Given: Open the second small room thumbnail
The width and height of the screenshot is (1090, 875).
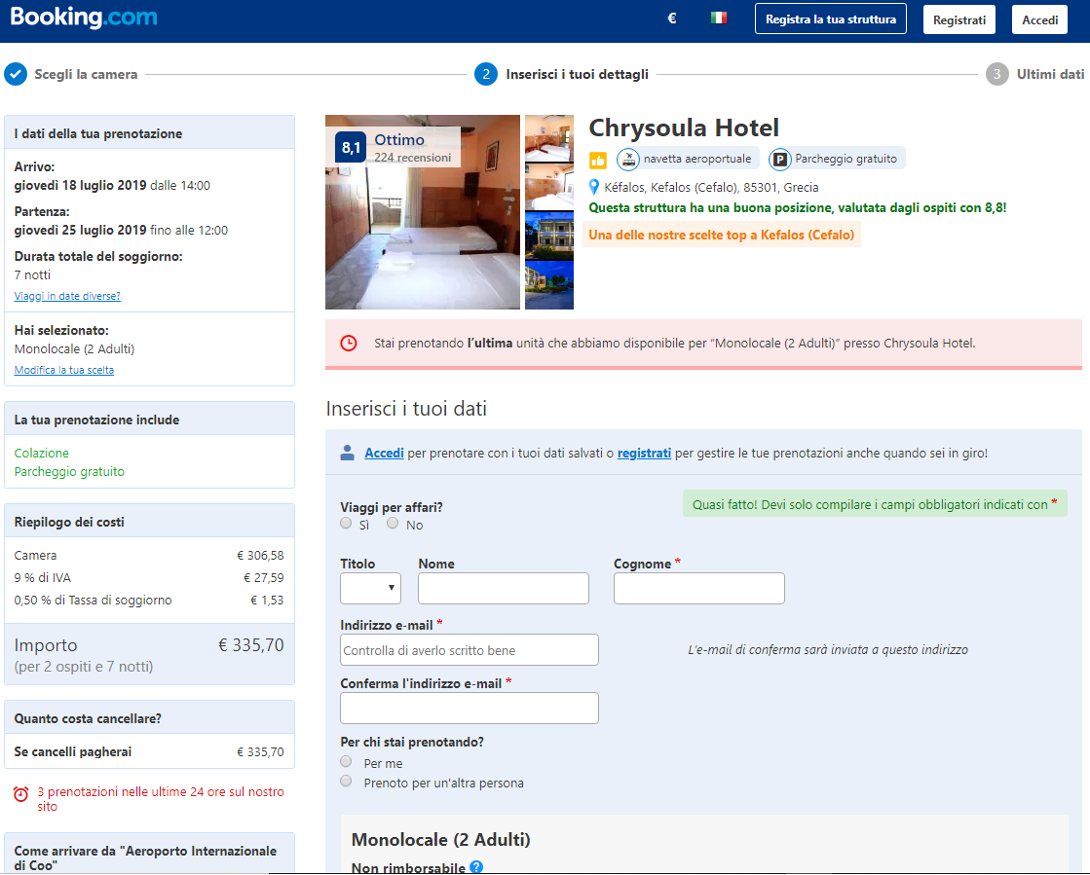Looking at the screenshot, I should click(x=549, y=187).
